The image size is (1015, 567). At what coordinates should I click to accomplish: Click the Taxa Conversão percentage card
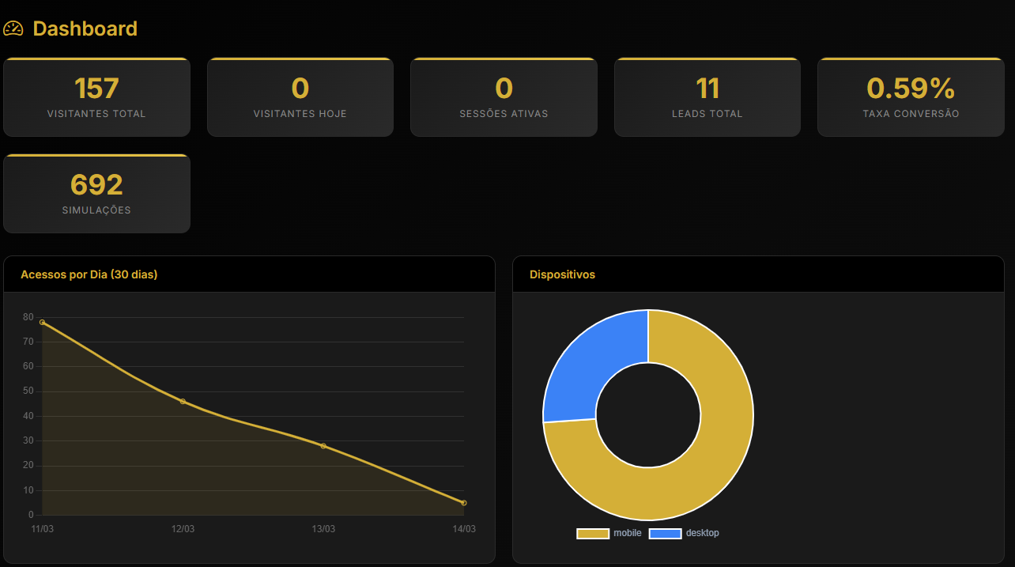click(x=911, y=96)
